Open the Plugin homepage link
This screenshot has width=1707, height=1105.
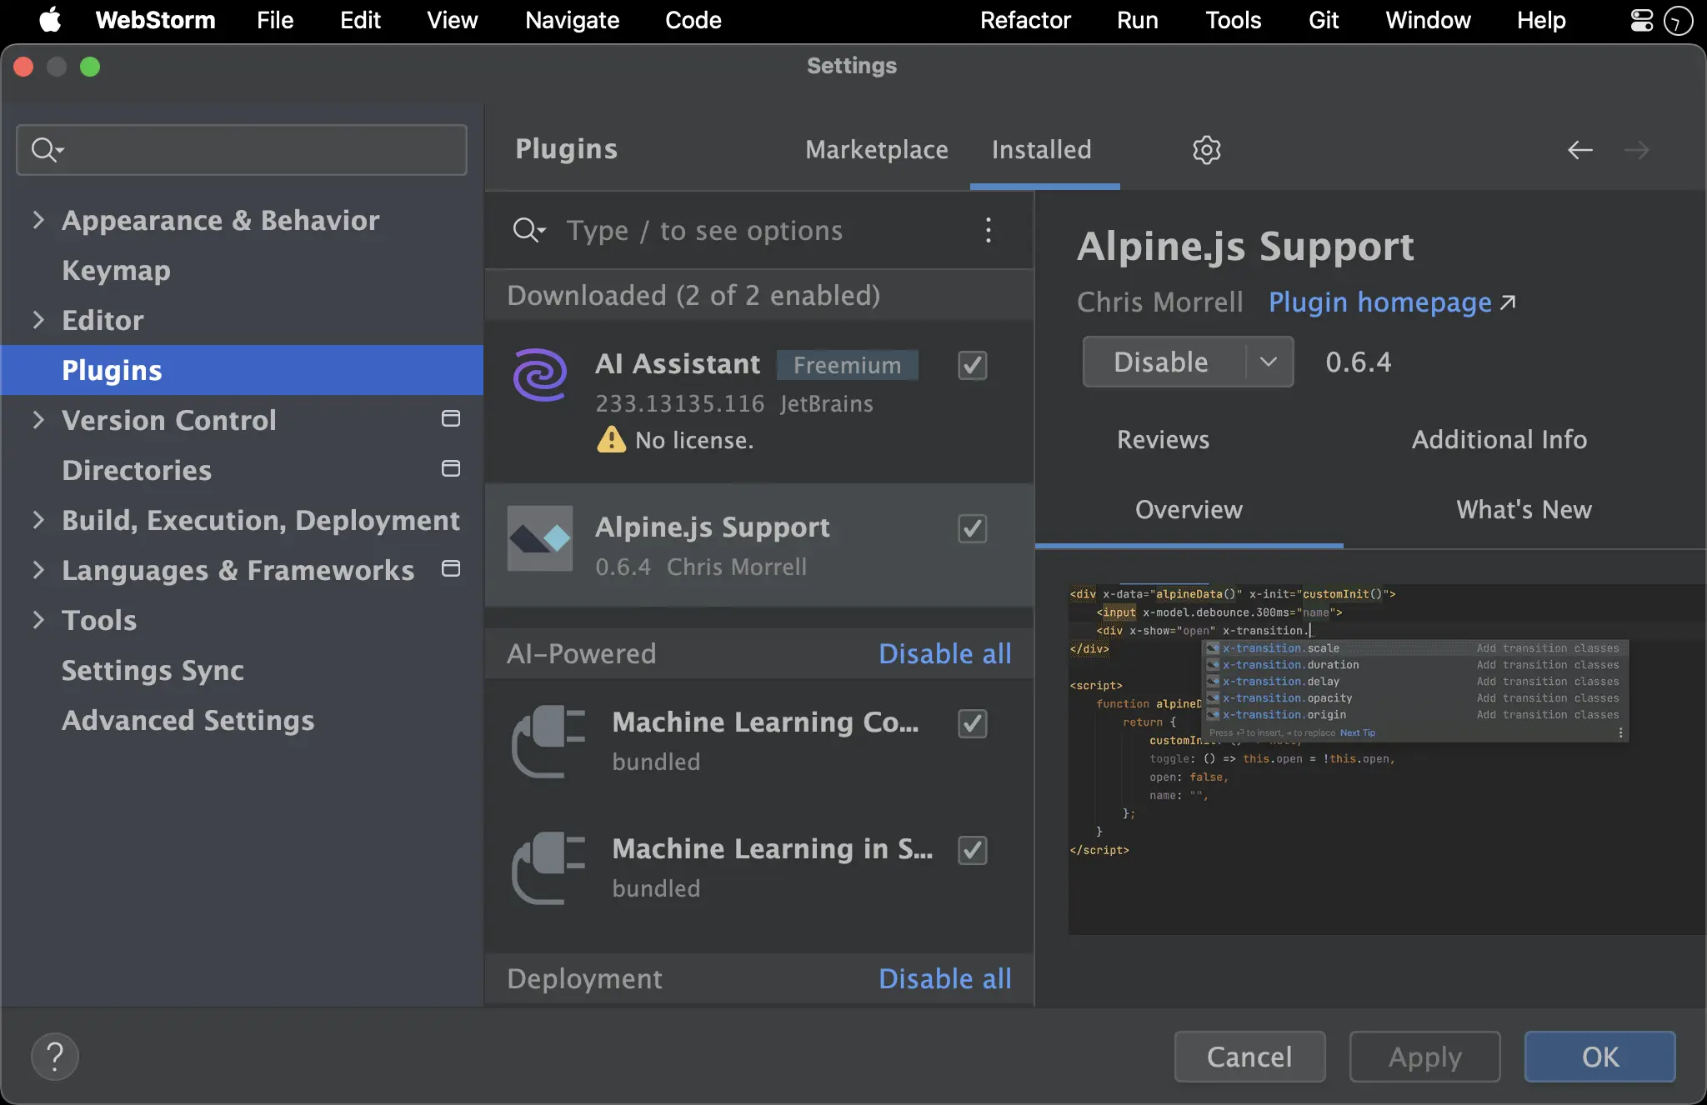[1392, 302]
